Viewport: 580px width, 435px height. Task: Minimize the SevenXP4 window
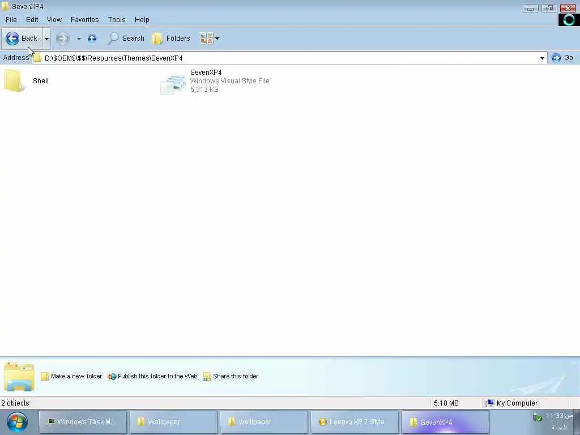(x=530, y=8)
